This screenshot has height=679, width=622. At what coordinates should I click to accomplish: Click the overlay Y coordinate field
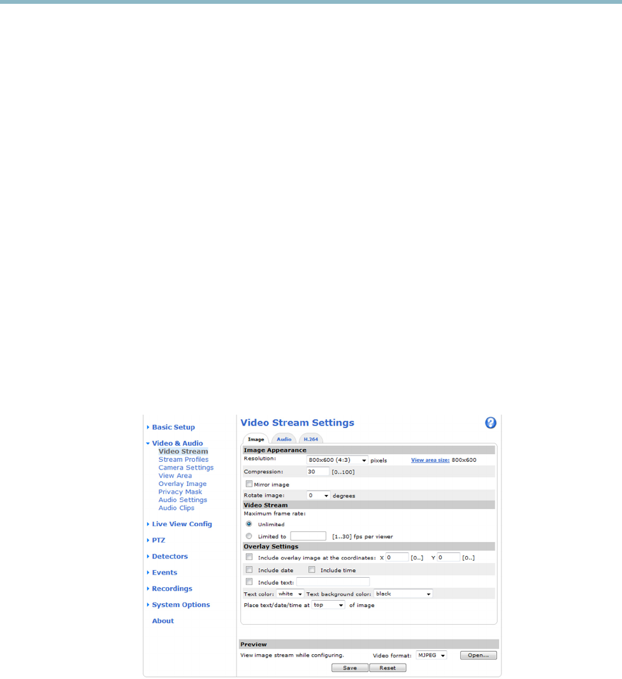[448, 558]
